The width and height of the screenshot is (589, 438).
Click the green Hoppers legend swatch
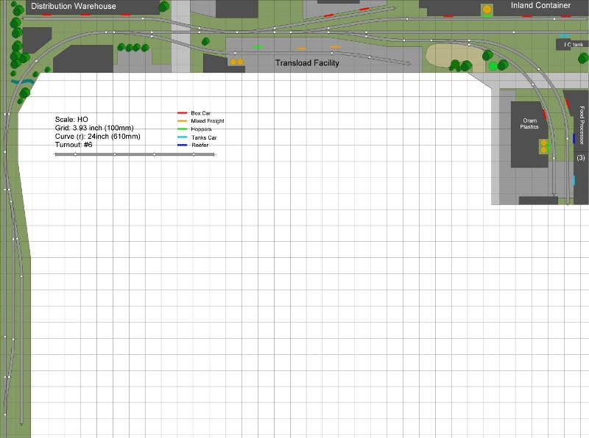click(x=182, y=129)
